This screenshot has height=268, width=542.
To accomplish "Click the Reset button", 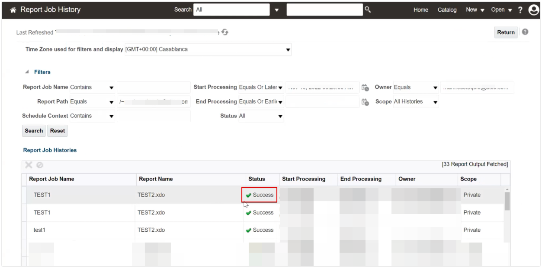I will (x=58, y=131).
